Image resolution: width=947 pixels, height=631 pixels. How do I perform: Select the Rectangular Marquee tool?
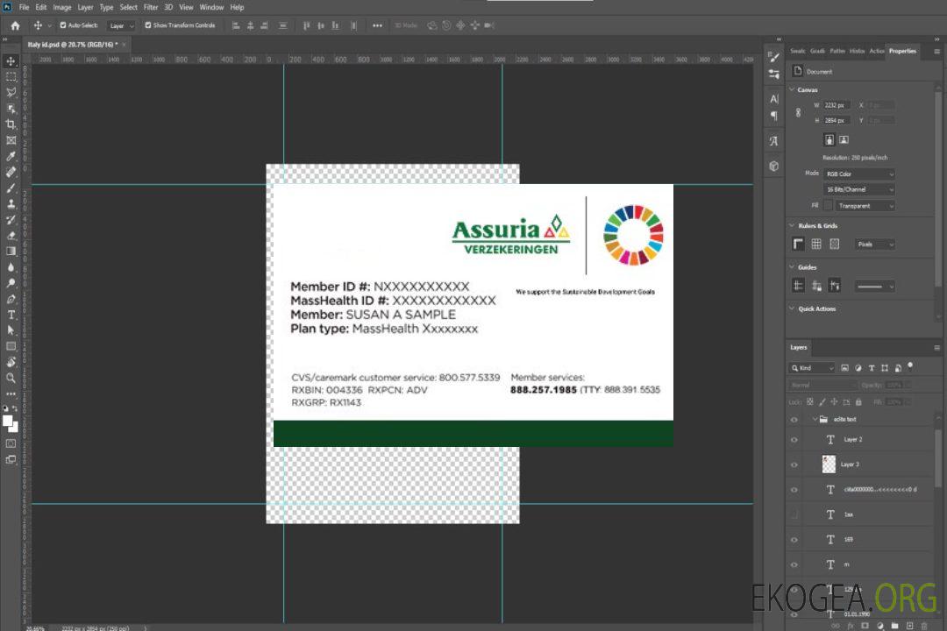pyautogui.click(x=11, y=77)
